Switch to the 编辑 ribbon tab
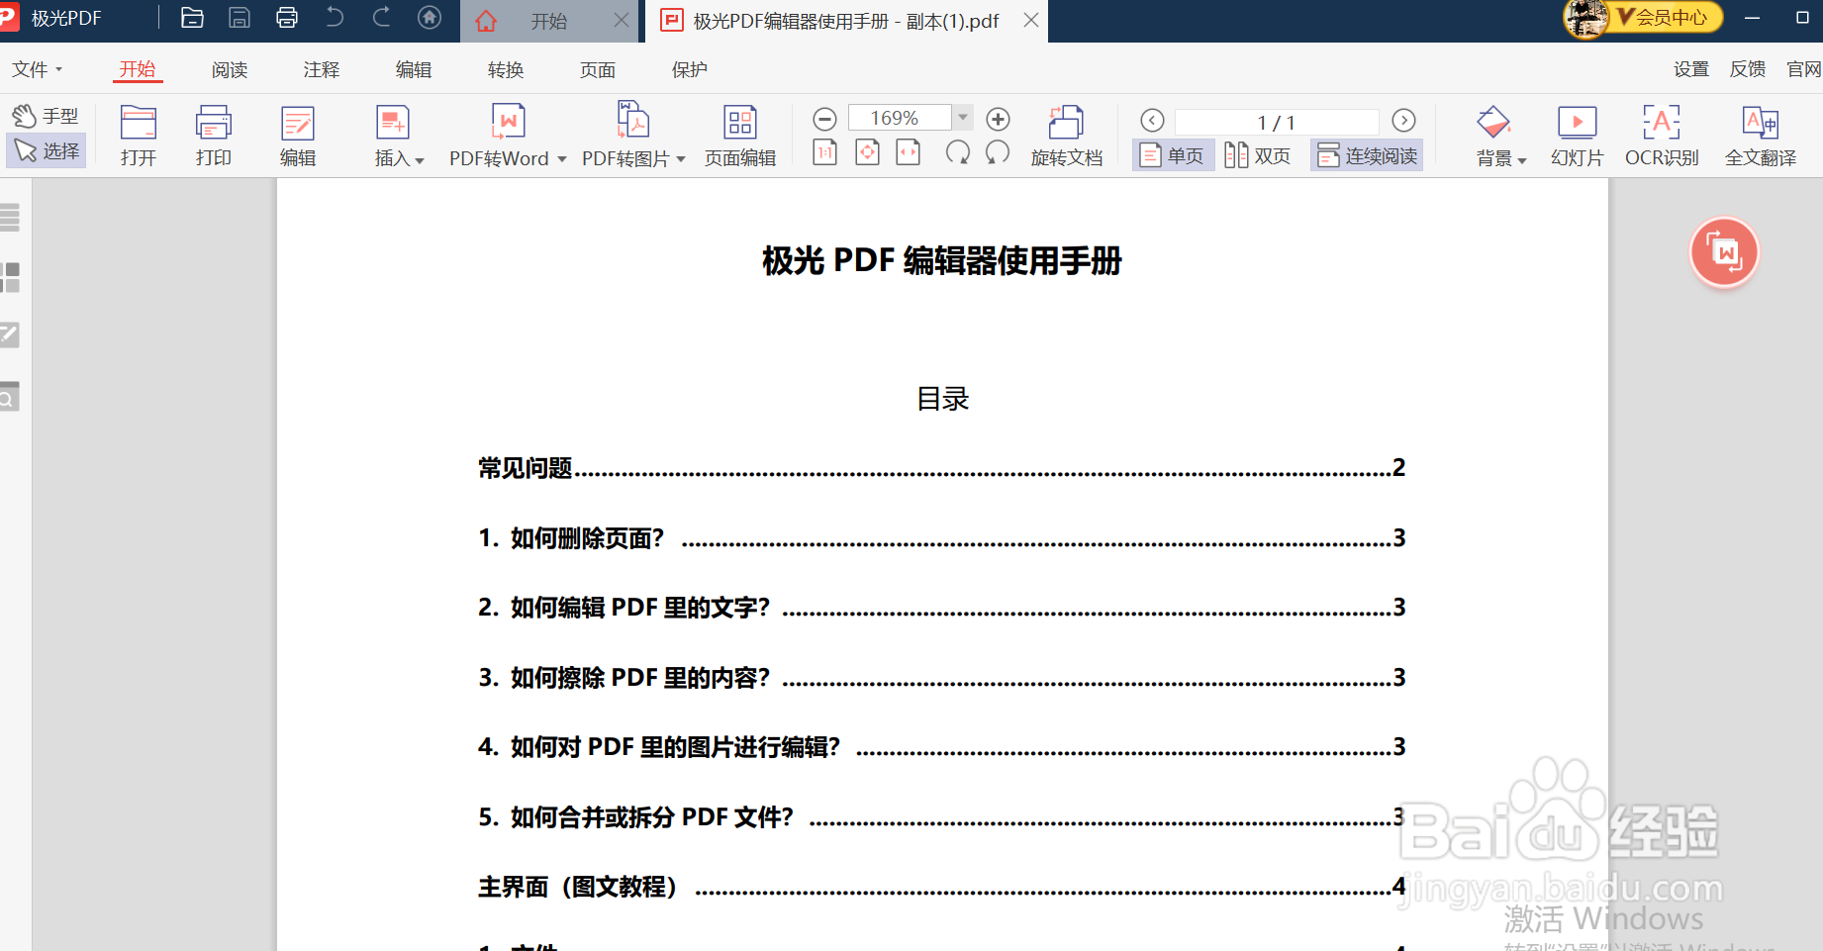The height and width of the screenshot is (951, 1823). point(414,69)
